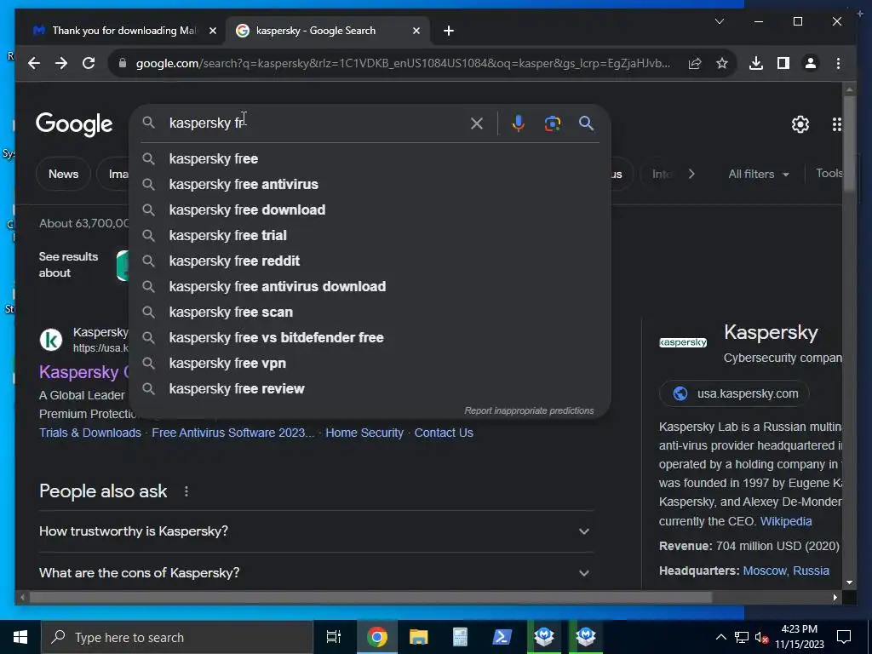Choose suggestion 'kaspersky free'
872x654 pixels.
(370, 159)
